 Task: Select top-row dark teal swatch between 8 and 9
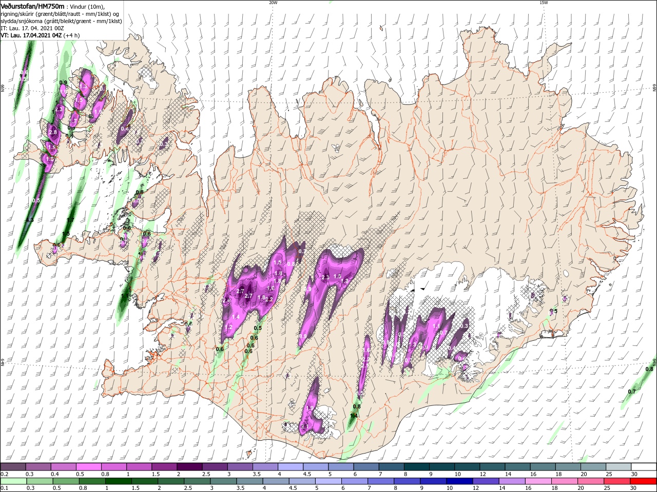click(416, 467)
